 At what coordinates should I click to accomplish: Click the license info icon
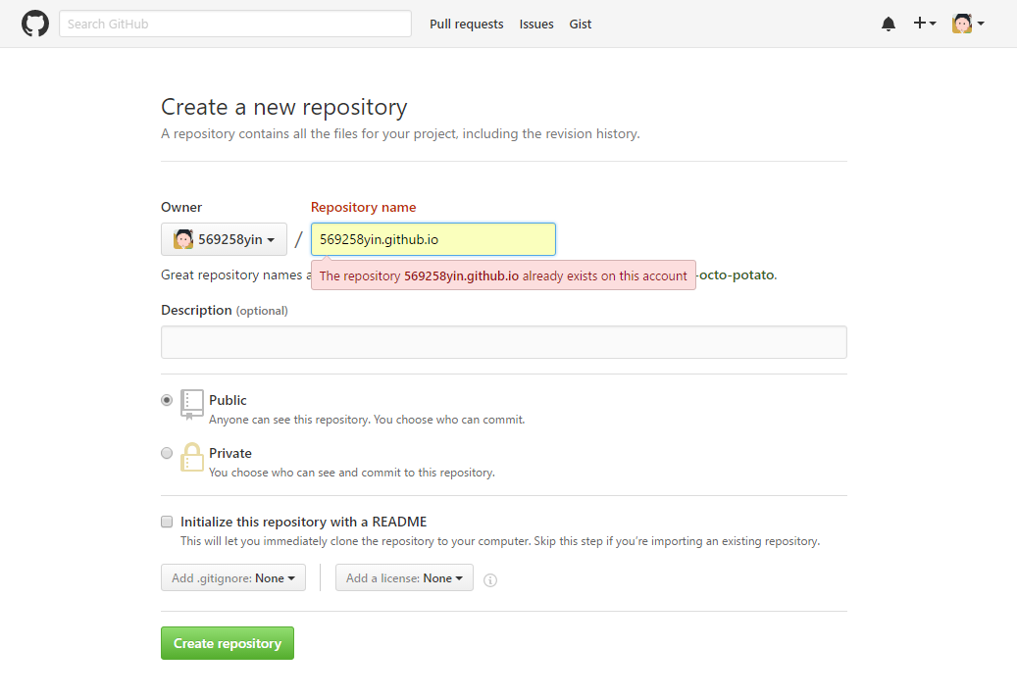point(490,579)
